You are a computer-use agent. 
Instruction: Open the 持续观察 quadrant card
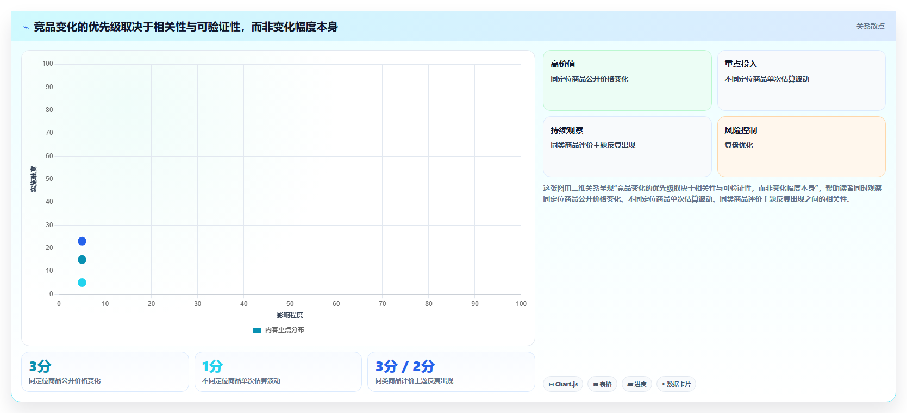point(627,147)
